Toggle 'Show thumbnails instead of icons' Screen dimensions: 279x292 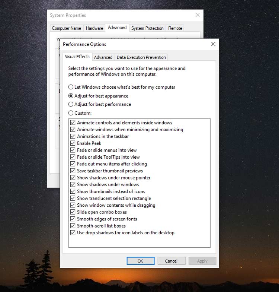(x=73, y=191)
